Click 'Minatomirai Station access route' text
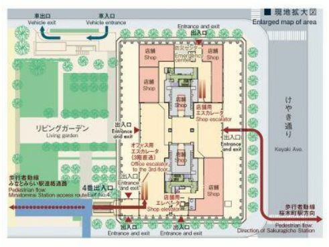Viewport: 329px width, 247px height. (48, 195)
